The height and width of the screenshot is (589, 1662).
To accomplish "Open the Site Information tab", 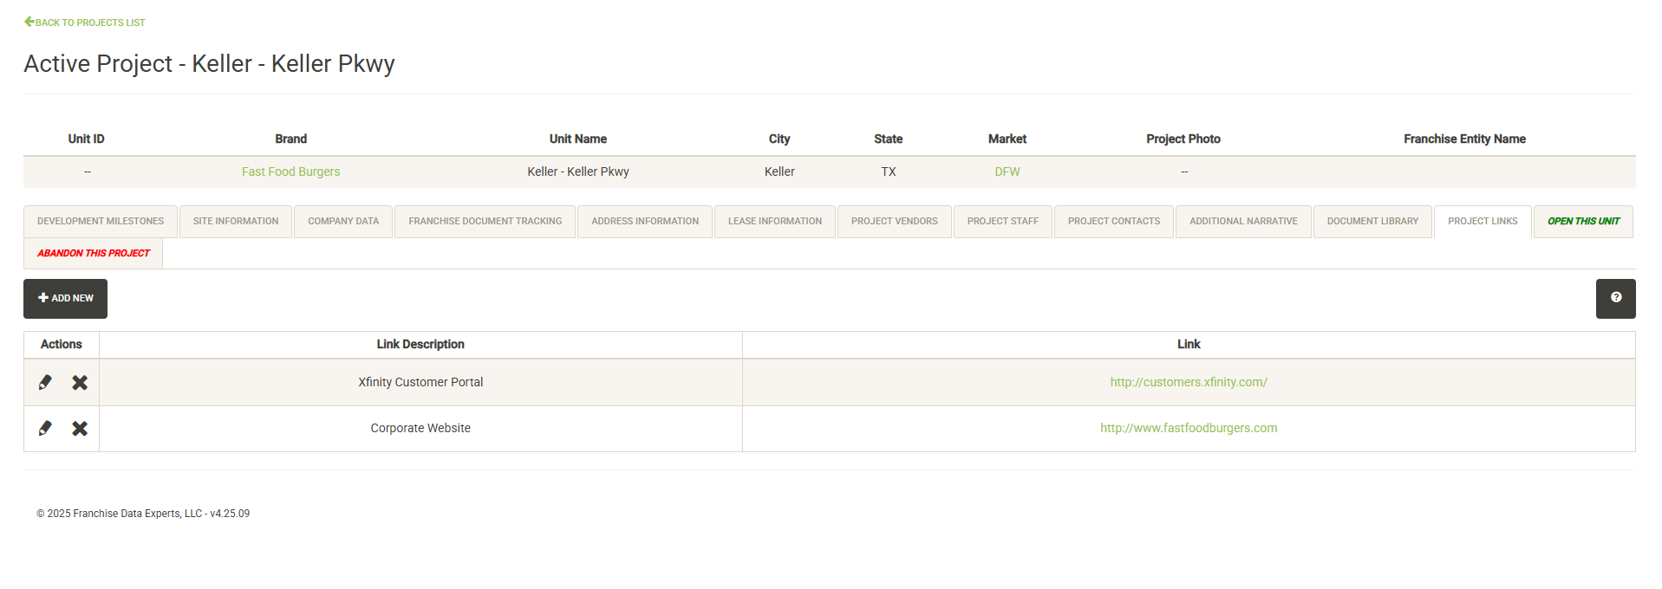I will [x=236, y=222].
